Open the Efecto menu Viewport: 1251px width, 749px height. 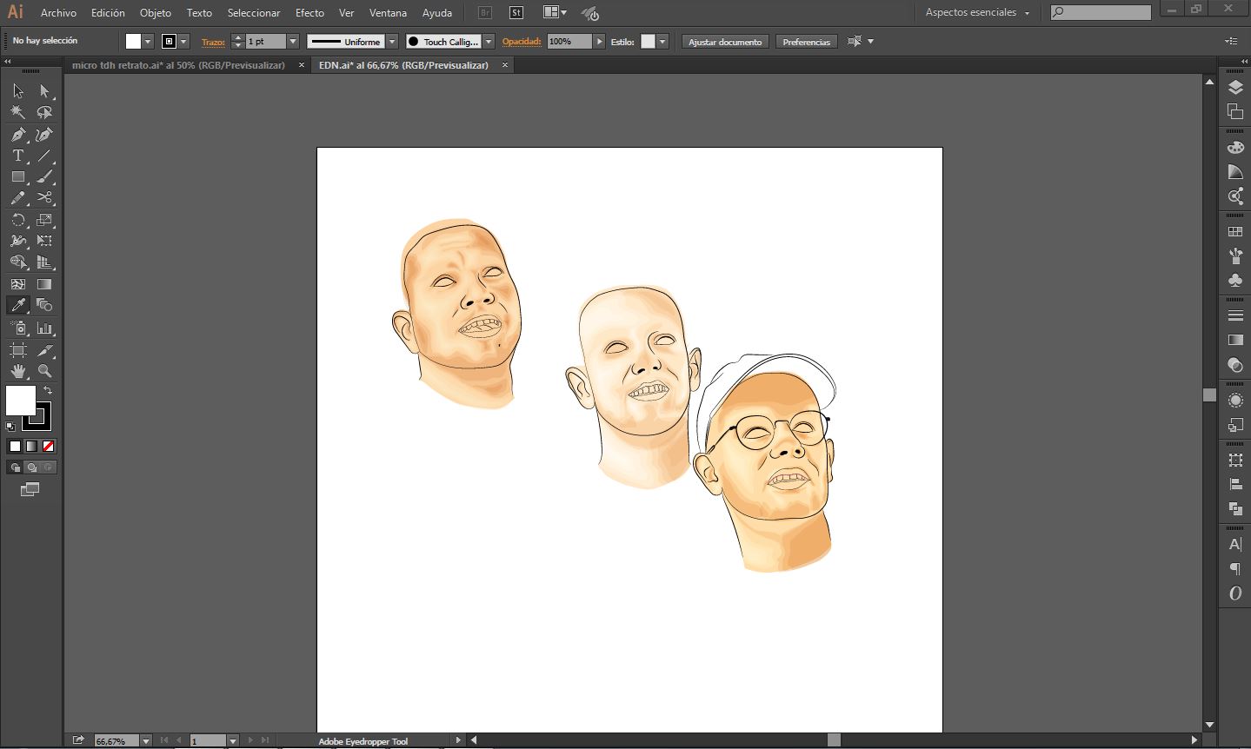[x=309, y=13]
